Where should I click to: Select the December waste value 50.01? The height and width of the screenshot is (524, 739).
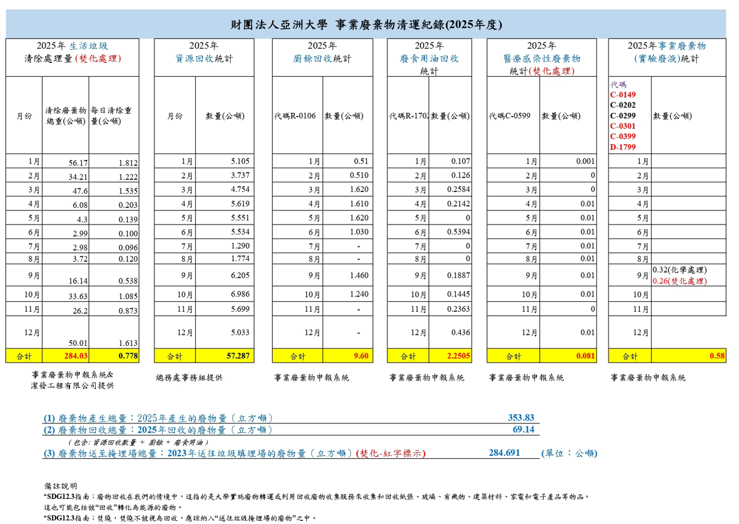78,343
